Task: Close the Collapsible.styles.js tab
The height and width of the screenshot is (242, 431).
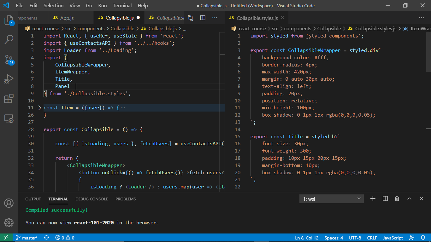Action: [282, 18]
